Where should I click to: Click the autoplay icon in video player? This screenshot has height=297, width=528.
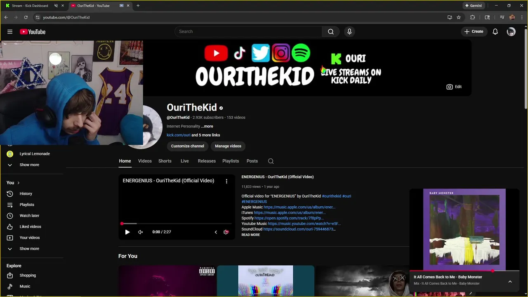point(226,232)
